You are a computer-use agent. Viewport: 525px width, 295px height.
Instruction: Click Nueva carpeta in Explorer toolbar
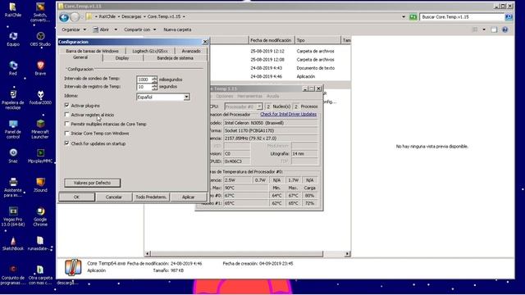point(177,29)
